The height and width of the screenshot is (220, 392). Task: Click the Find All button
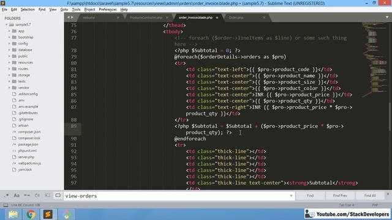(370, 196)
